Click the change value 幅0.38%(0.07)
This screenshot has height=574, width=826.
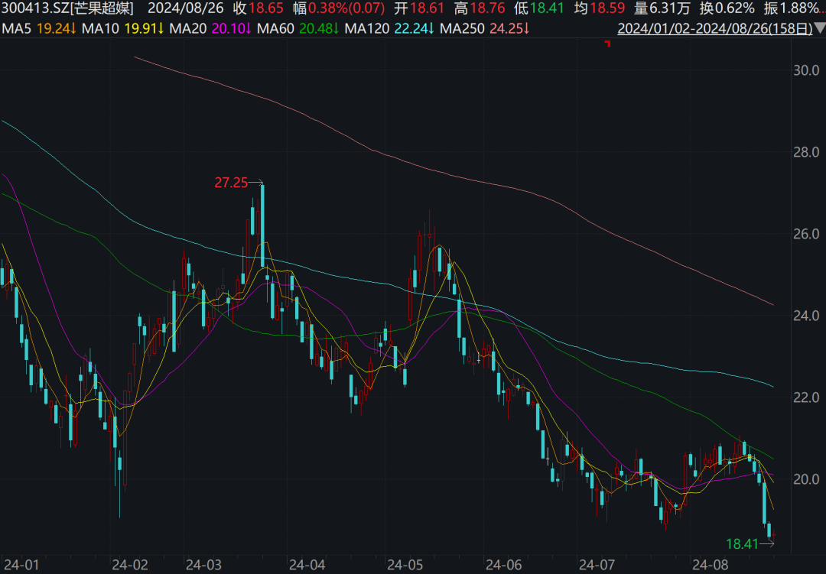(340, 8)
